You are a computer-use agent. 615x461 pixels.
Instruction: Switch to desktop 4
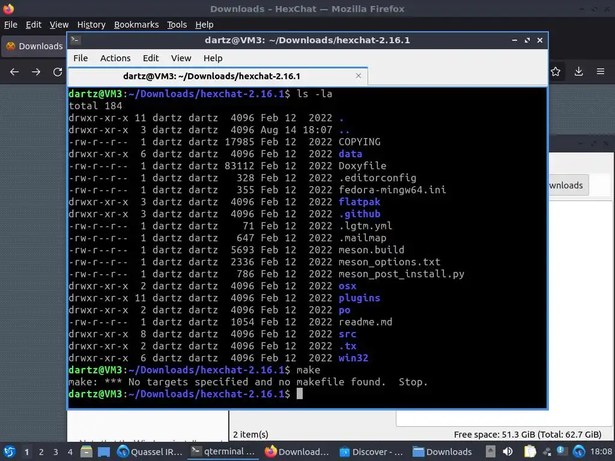point(70,452)
